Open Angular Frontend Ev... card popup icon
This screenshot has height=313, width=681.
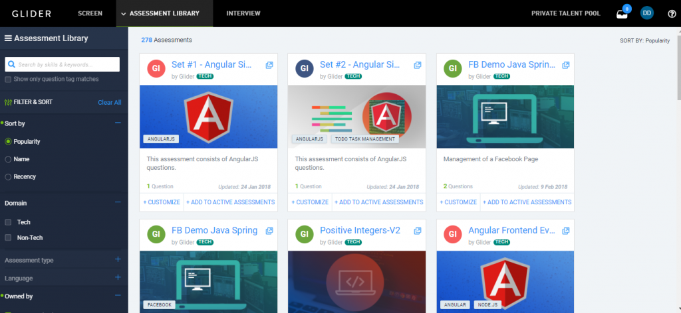tap(566, 231)
